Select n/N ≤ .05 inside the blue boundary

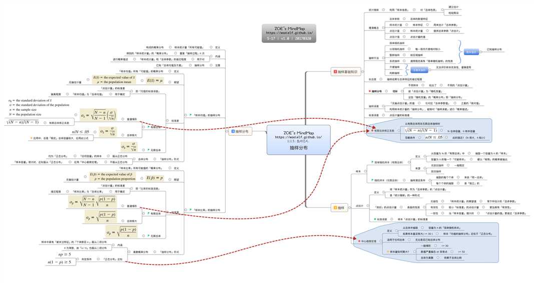[434, 137]
